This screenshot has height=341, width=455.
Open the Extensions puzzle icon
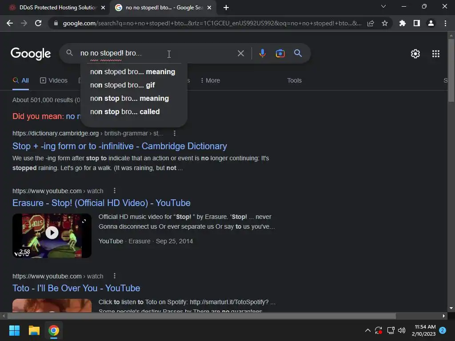pyautogui.click(x=402, y=23)
